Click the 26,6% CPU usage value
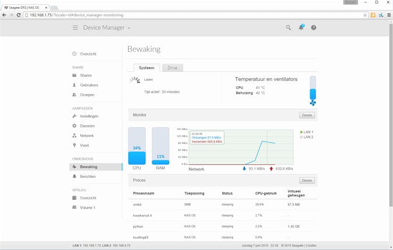The image size is (393, 250). pos(259,205)
